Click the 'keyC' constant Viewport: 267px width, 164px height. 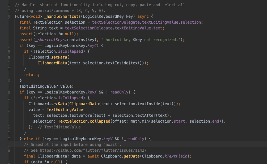pyautogui.click(x=92, y=46)
